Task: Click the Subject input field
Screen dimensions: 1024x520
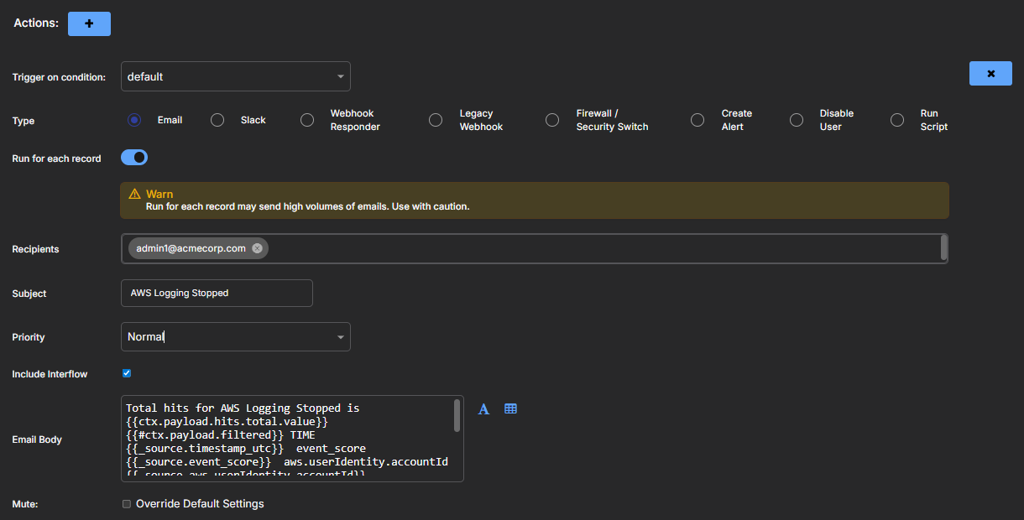Action: (217, 294)
